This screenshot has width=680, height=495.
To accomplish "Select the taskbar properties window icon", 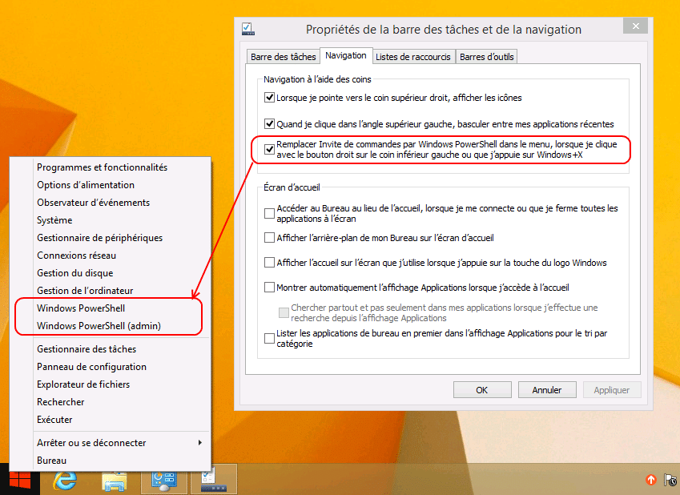I will 213,480.
